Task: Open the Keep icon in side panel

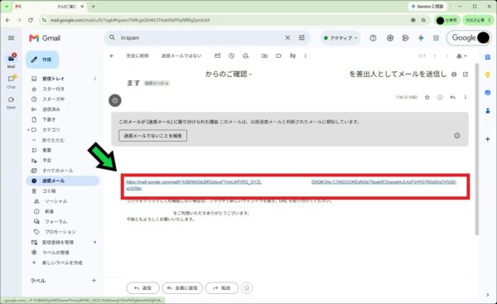Action: 488,75
